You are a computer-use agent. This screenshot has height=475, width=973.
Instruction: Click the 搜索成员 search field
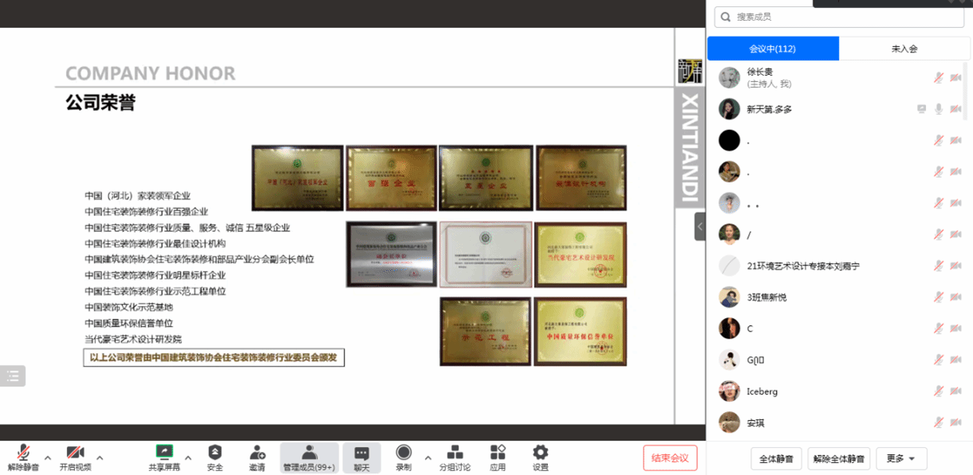coord(839,17)
